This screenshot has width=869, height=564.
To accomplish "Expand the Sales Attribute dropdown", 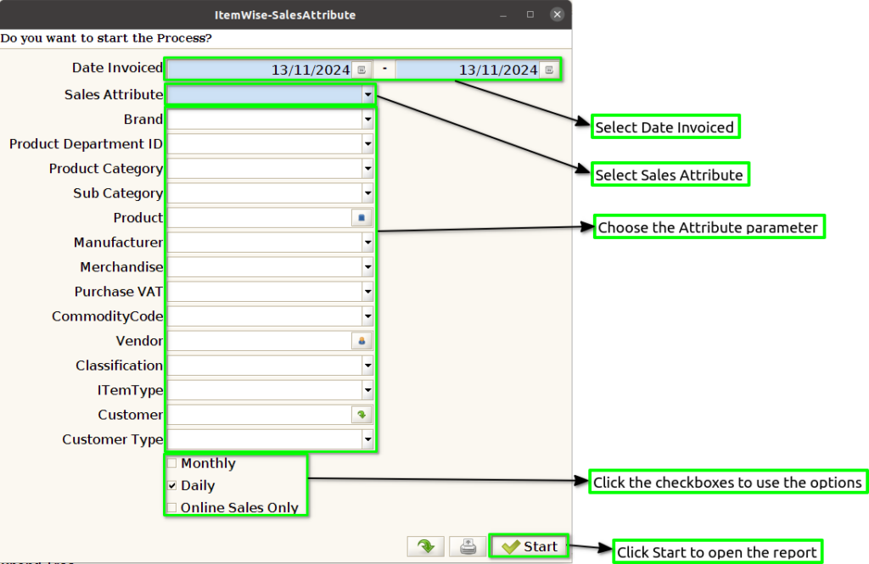I will 367,95.
